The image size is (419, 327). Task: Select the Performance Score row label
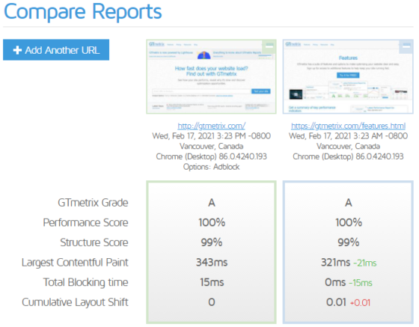[x=85, y=222]
